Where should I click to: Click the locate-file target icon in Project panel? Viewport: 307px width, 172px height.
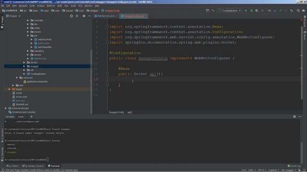pyautogui.click(x=71, y=16)
